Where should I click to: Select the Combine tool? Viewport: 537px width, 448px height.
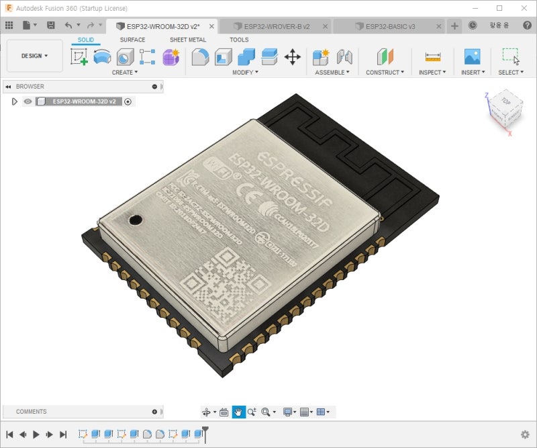pos(246,56)
